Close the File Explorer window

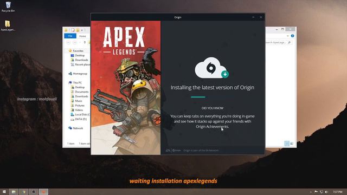pos(290,29)
